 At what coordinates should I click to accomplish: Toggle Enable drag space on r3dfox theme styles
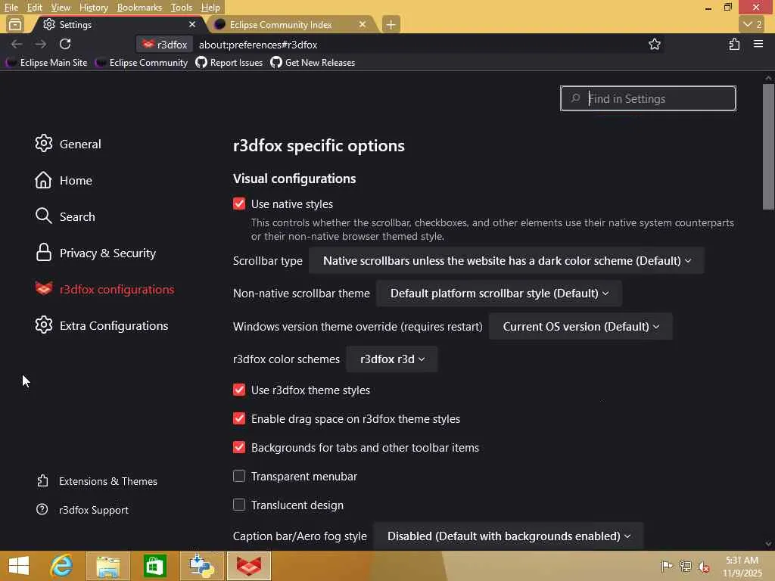point(239,418)
